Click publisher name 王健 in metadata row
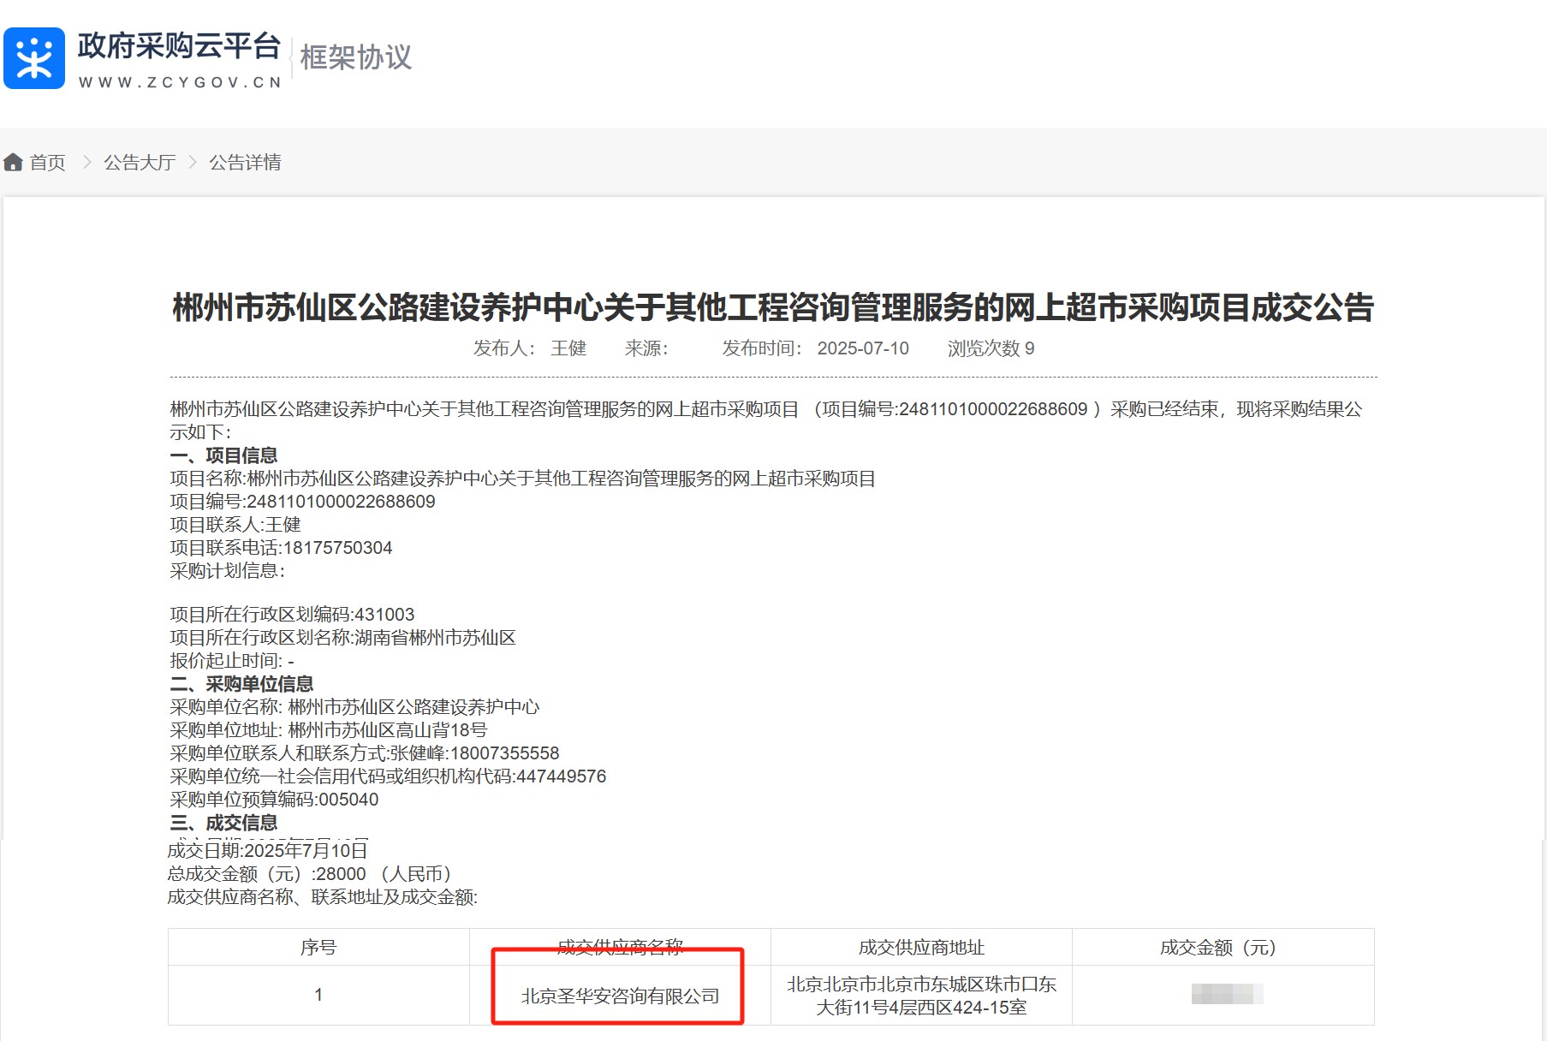This screenshot has height=1041, width=1547. point(568,348)
